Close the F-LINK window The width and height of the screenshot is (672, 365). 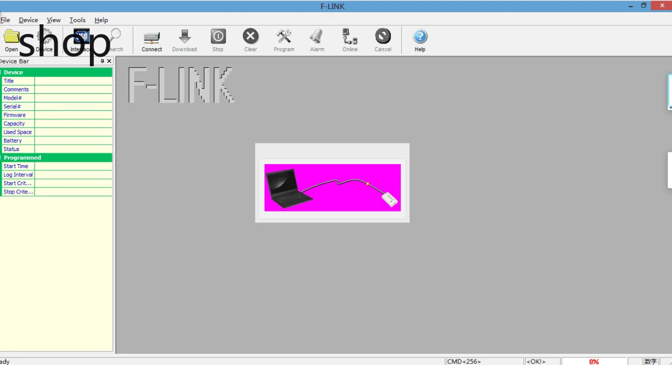(x=662, y=6)
